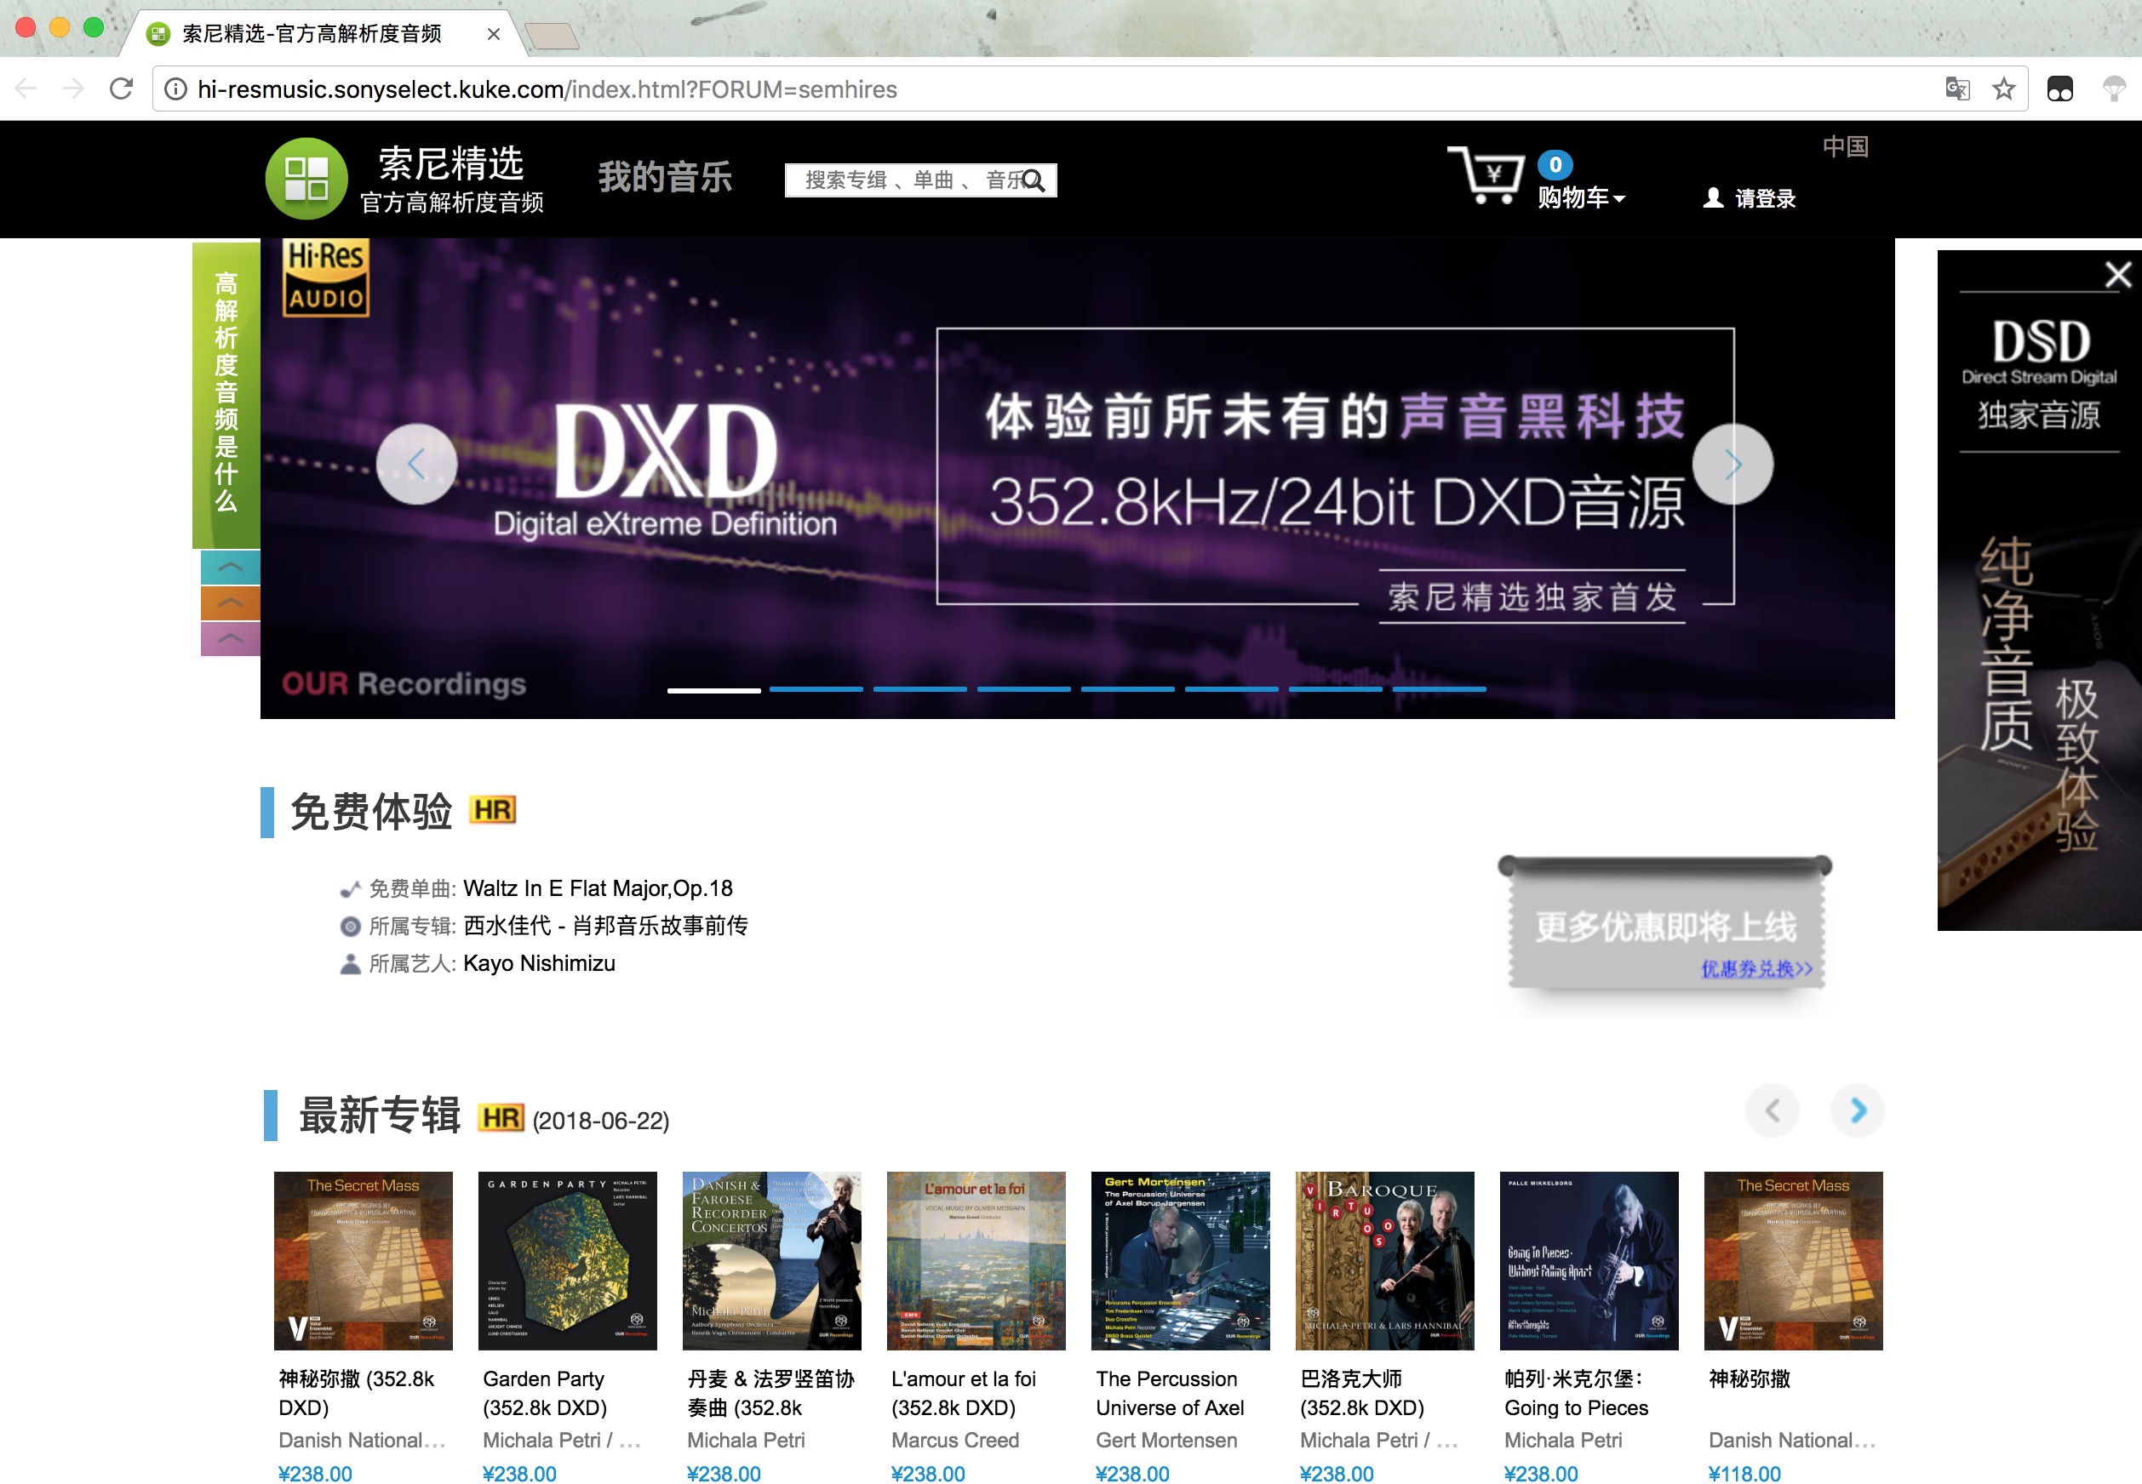Click the HR badge next to 免费体验
Image resolution: width=2142 pixels, height=1484 pixels.
coord(494,810)
